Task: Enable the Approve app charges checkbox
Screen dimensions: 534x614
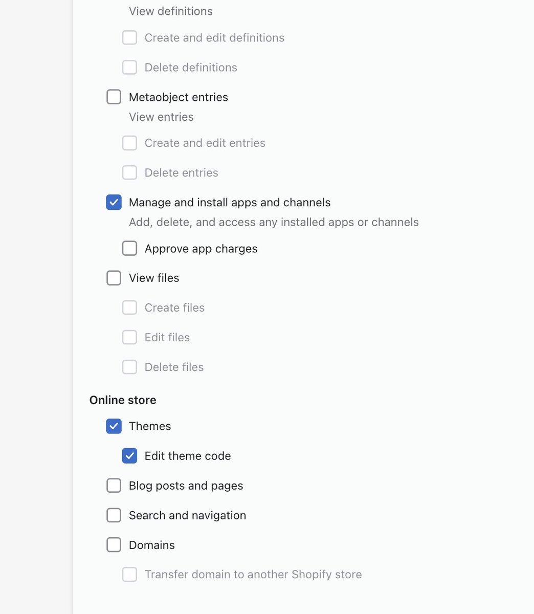Action: pos(129,249)
